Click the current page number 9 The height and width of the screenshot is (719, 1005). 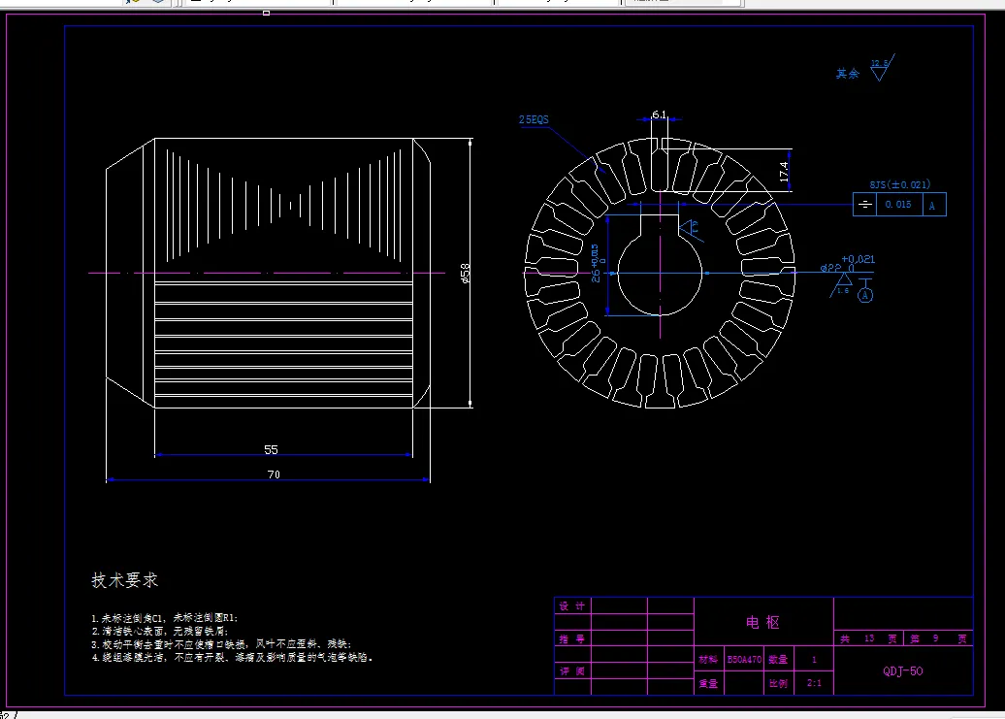point(936,638)
